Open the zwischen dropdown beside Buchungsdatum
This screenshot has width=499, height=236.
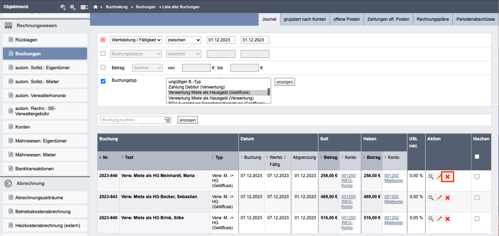pos(184,54)
